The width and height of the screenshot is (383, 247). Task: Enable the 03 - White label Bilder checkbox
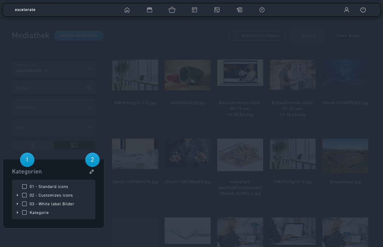pyautogui.click(x=25, y=204)
